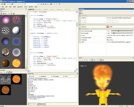
Task: Select the pointer tool in Materials panel
Action: [1, 11]
